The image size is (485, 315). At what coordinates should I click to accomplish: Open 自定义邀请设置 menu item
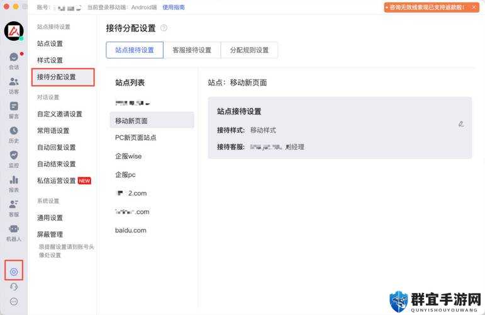click(60, 114)
